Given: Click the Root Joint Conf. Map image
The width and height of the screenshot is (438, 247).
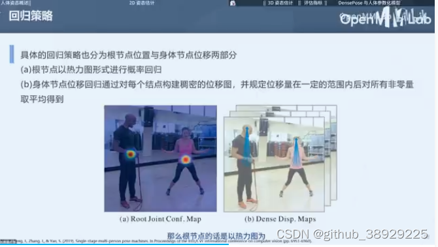Looking at the screenshot, I should (161, 158).
